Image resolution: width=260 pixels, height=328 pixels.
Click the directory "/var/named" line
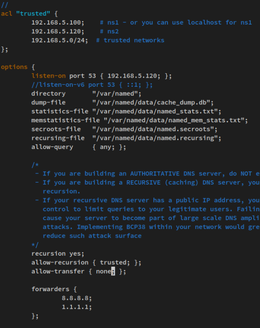(x=86, y=93)
